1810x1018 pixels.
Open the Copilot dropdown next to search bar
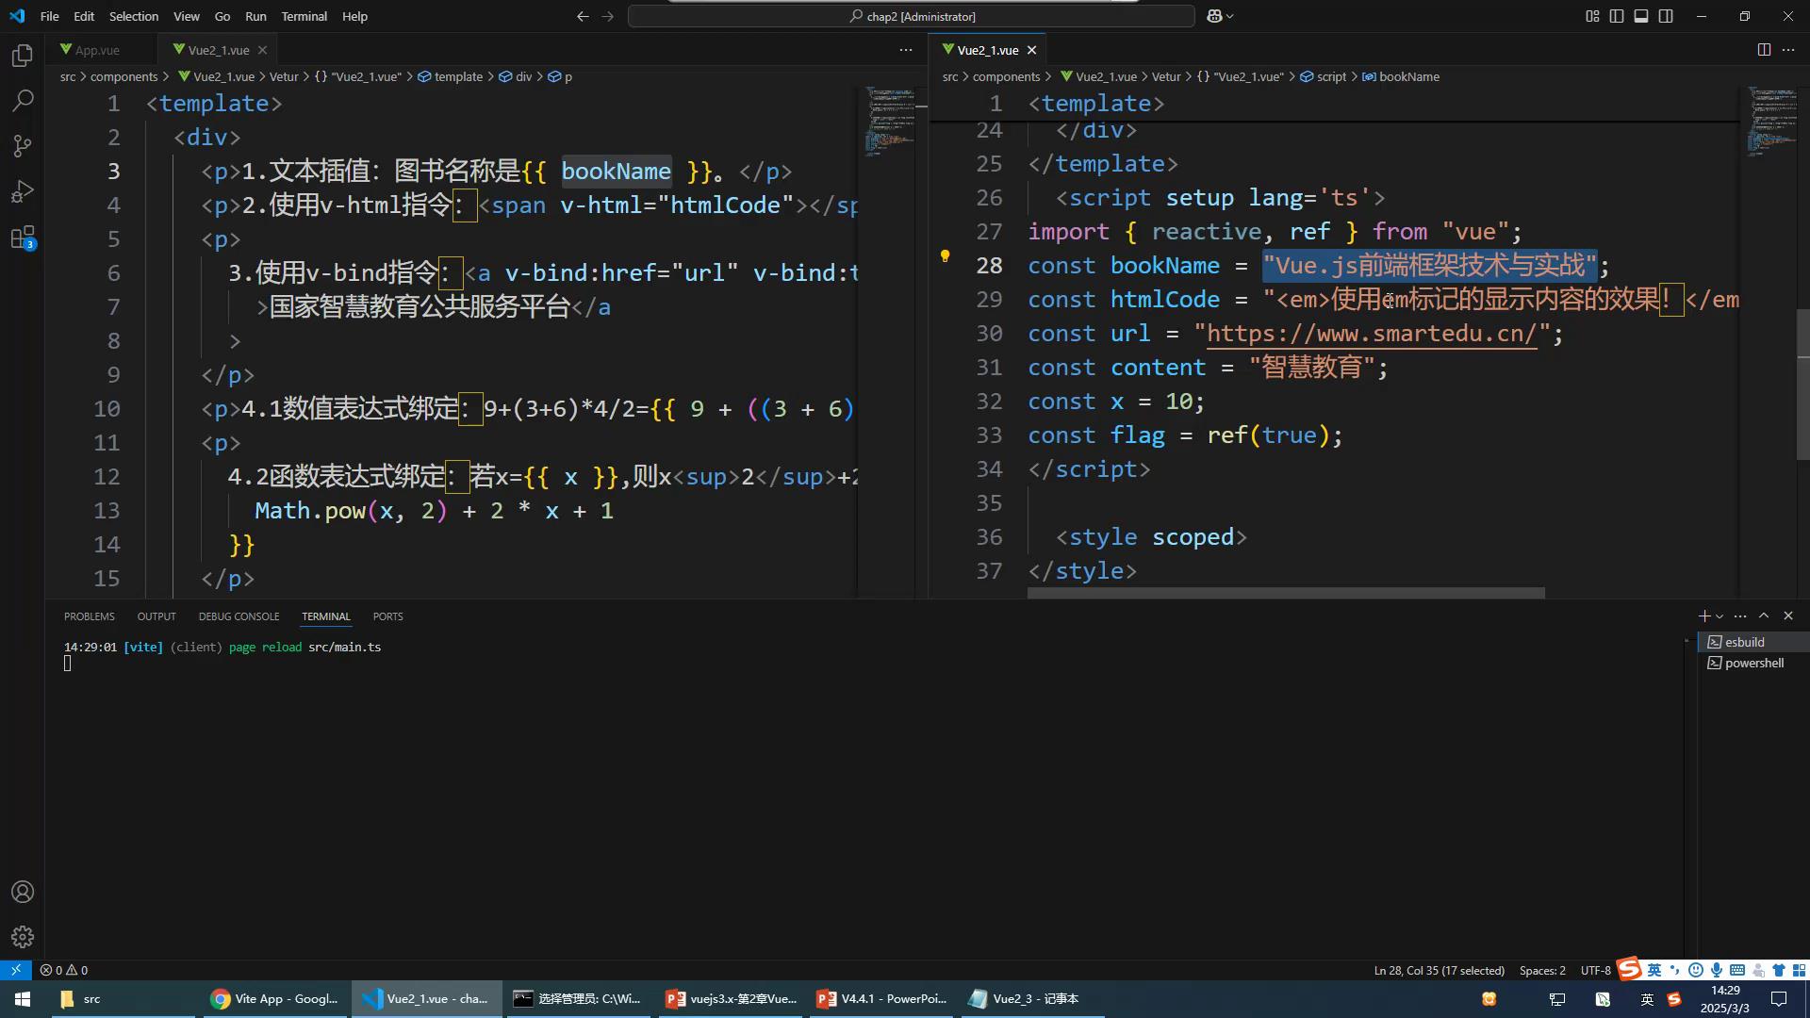coord(1229,16)
